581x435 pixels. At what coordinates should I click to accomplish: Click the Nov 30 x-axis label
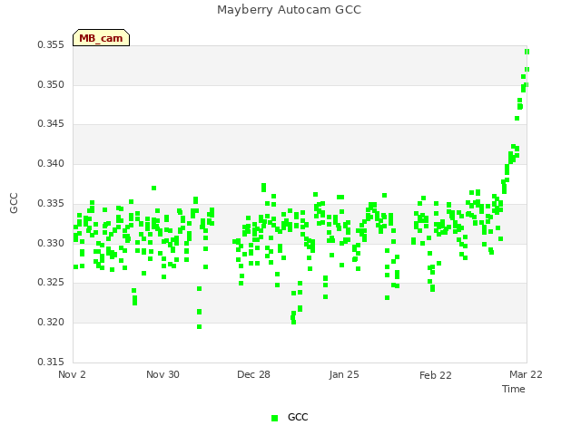162,374
